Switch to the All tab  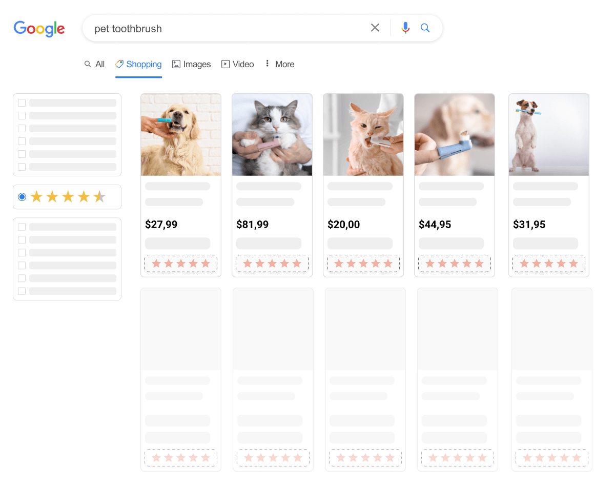pos(95,64)
